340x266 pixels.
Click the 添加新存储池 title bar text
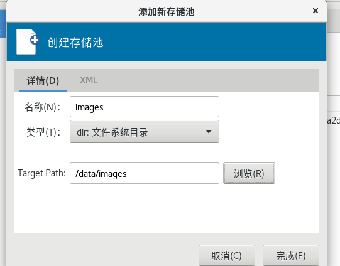point(167,12)
